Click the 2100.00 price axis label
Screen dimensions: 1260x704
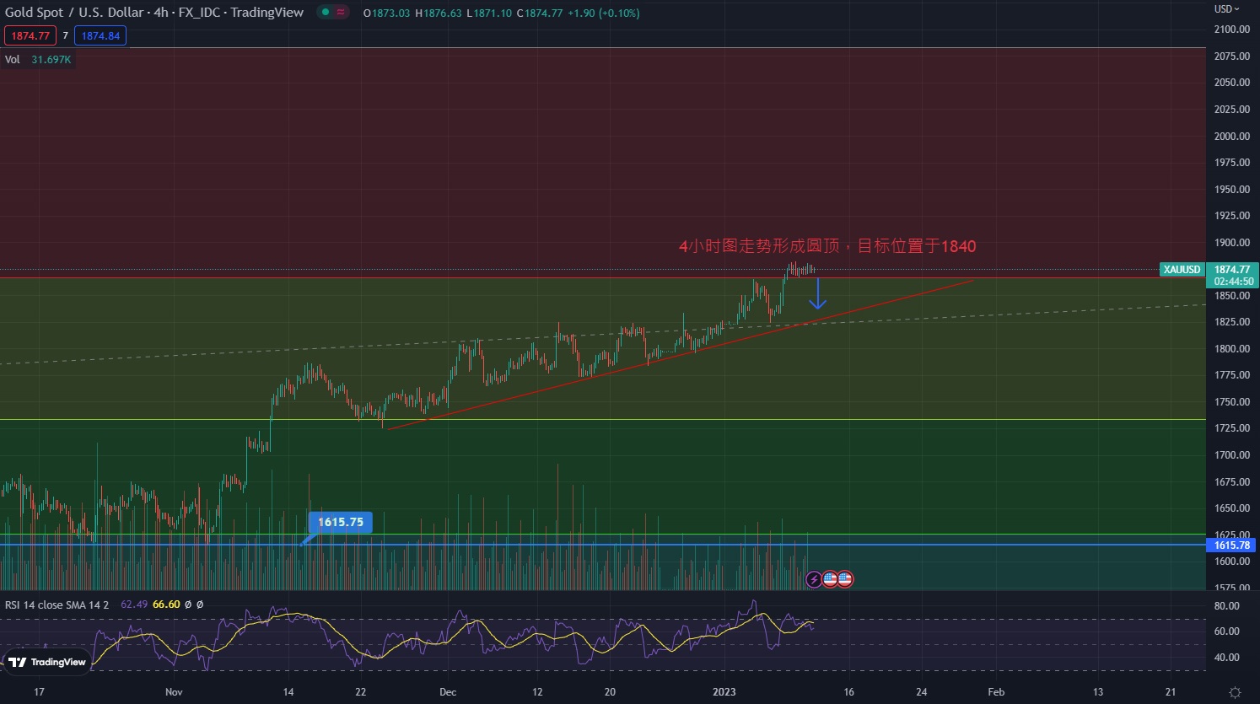coord(1232,30)
